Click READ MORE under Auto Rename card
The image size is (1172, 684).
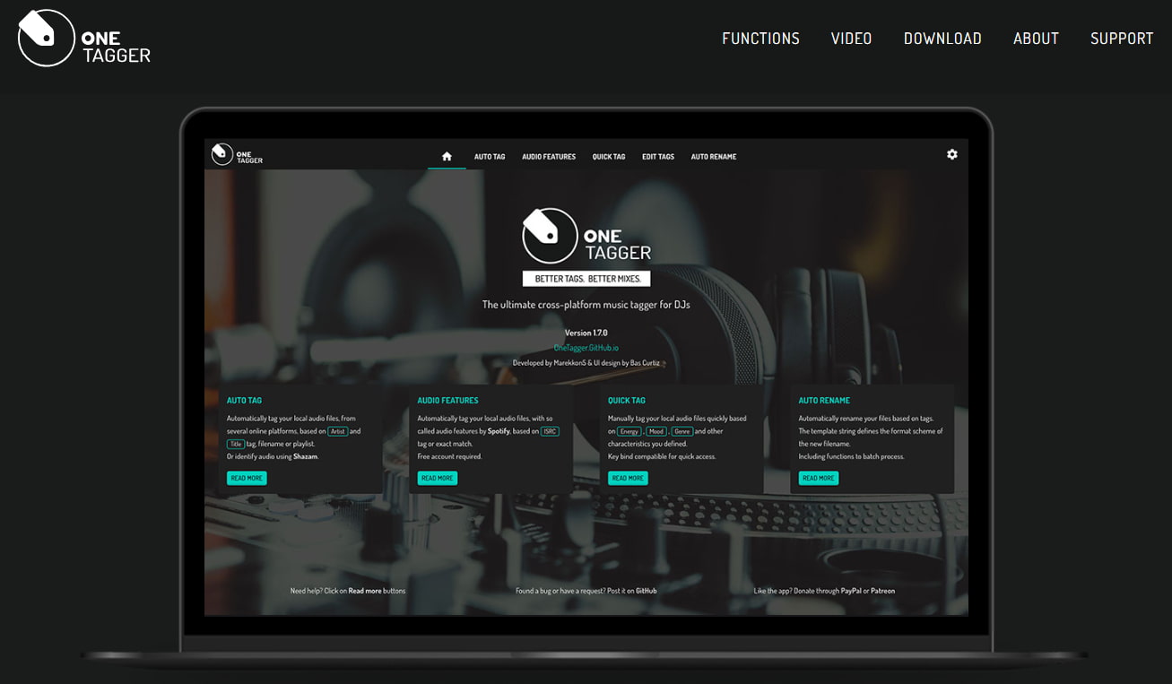tap(819, 478)
